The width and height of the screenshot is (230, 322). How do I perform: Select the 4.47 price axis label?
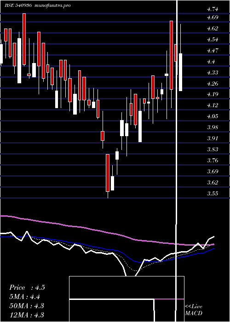tap(213, 50)
